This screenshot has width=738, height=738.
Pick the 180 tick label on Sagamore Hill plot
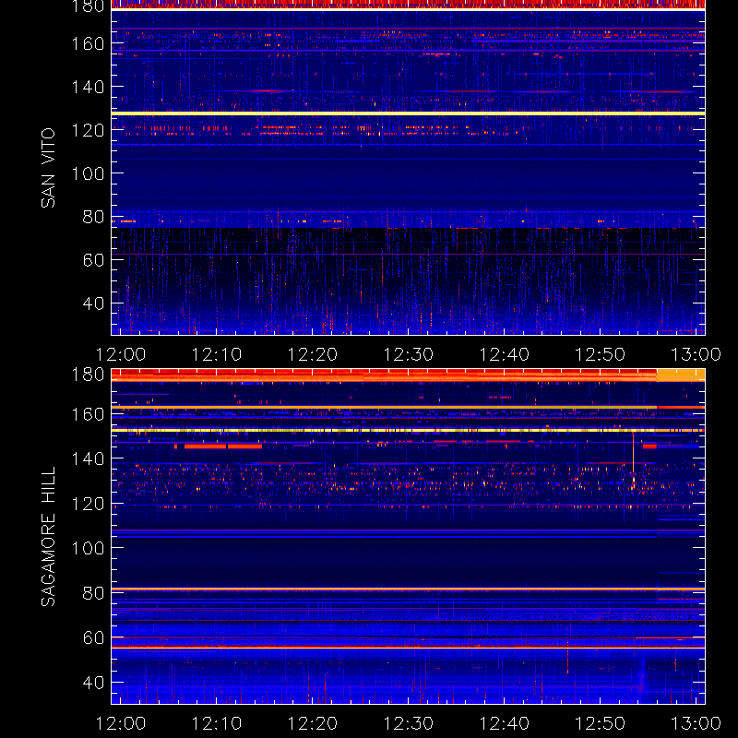88,375
